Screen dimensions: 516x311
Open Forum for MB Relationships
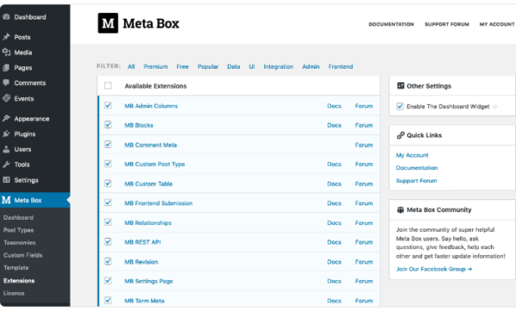[364, 223]
